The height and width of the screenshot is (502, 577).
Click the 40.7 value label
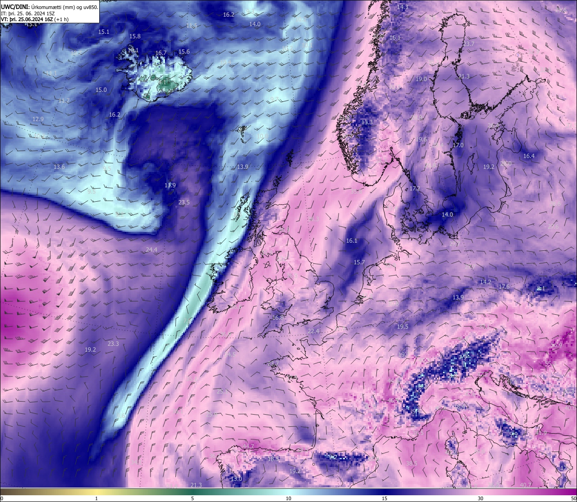point(526,485)
